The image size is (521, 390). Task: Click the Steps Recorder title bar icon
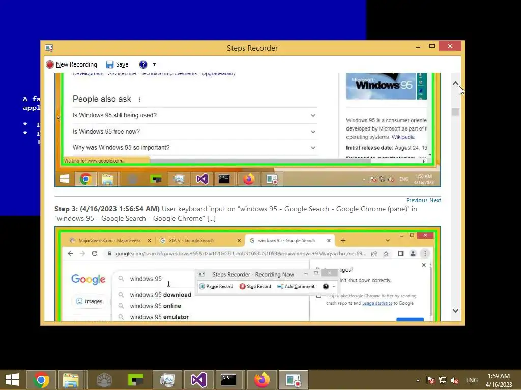coord(49,48)
